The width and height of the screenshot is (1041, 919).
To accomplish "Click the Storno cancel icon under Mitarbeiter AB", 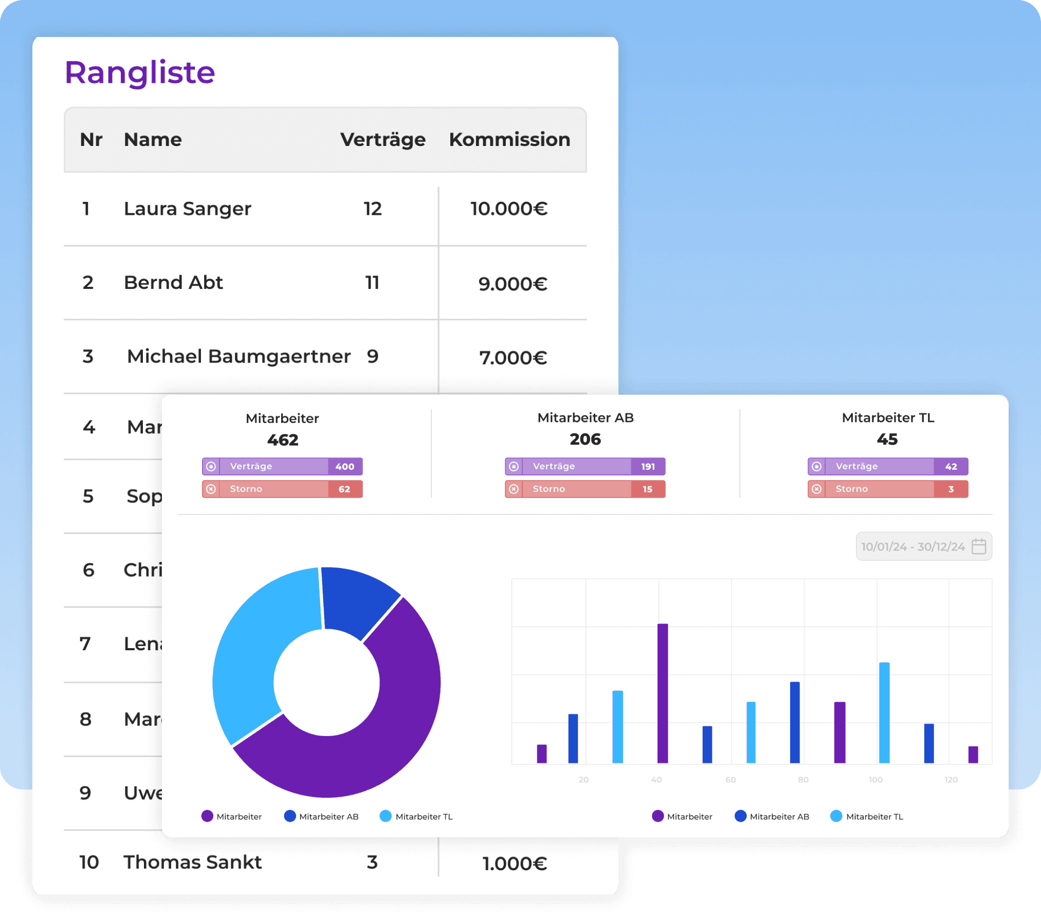I will [x=514, y=489].
